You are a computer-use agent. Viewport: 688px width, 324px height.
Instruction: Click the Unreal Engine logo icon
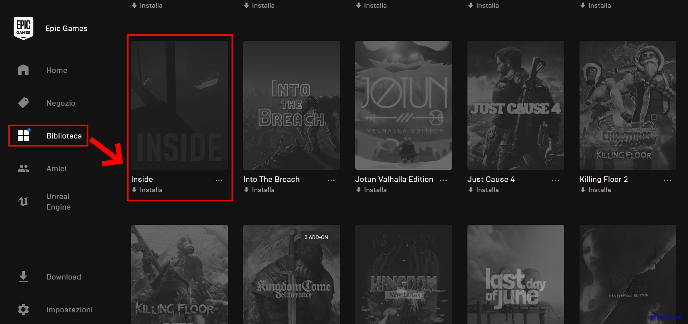(23, 201)
